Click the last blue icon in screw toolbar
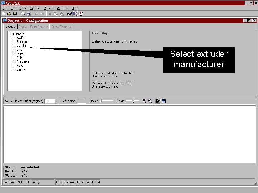 pos(164,101)
